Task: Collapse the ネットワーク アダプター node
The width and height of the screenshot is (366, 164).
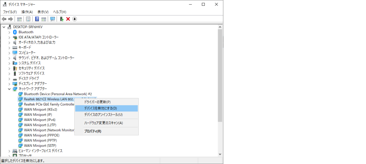Action: click(x=9, y=89)
